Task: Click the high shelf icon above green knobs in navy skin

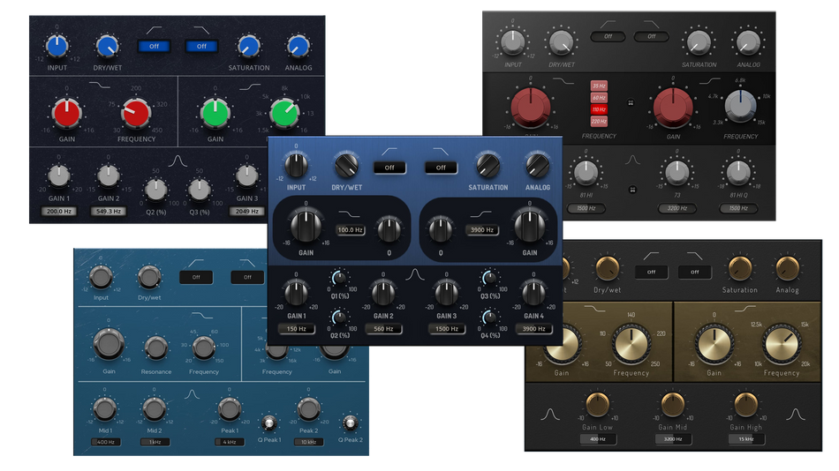Action: pos(250,86)
